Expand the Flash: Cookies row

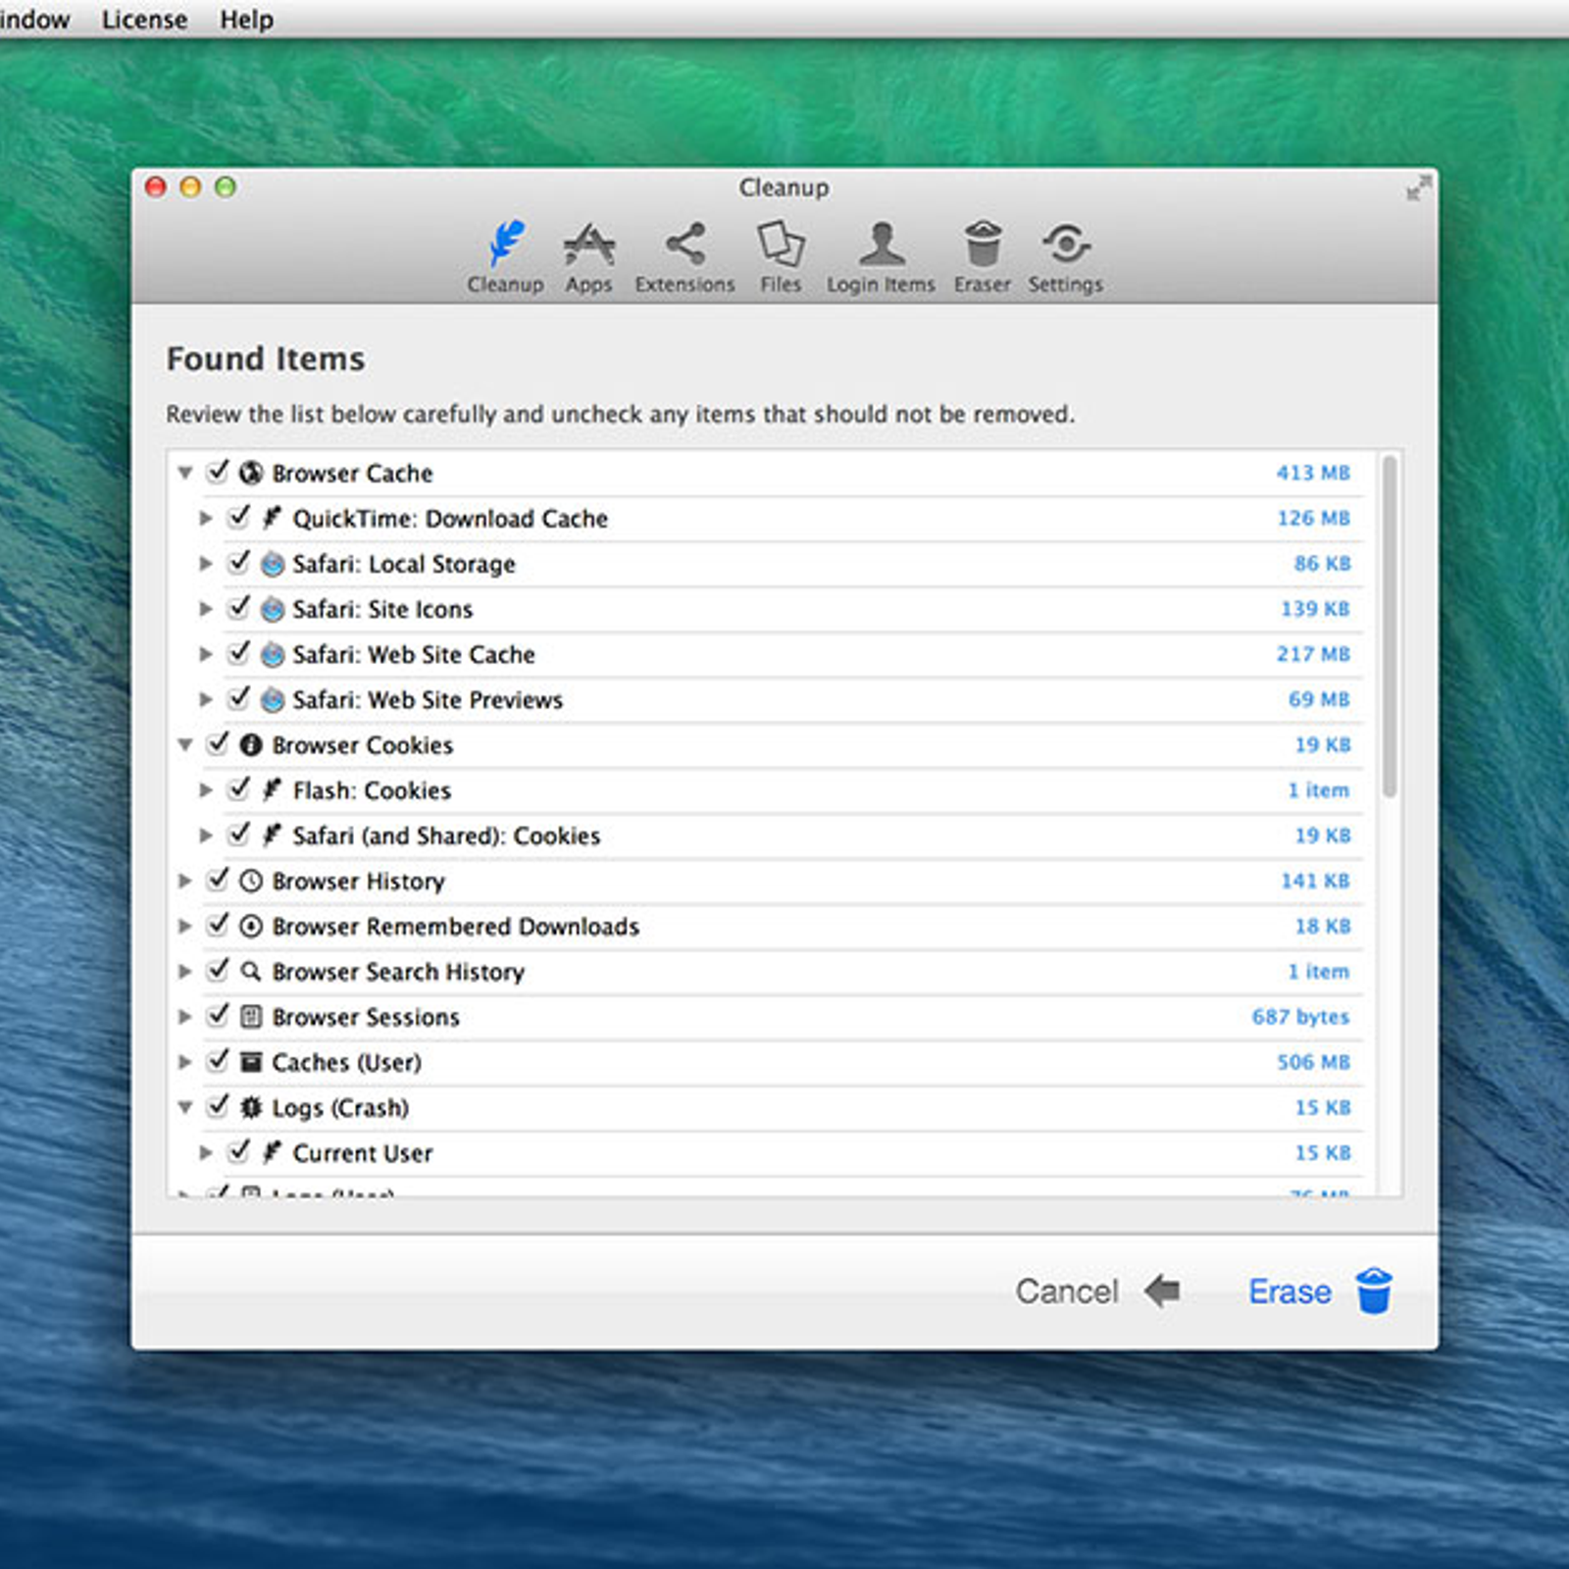(x=205, y=790)
